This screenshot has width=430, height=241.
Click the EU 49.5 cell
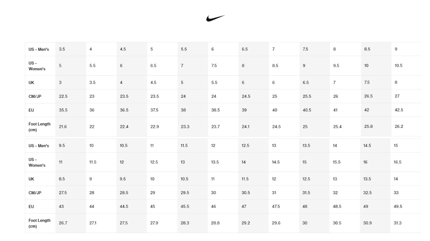[398, 207]
